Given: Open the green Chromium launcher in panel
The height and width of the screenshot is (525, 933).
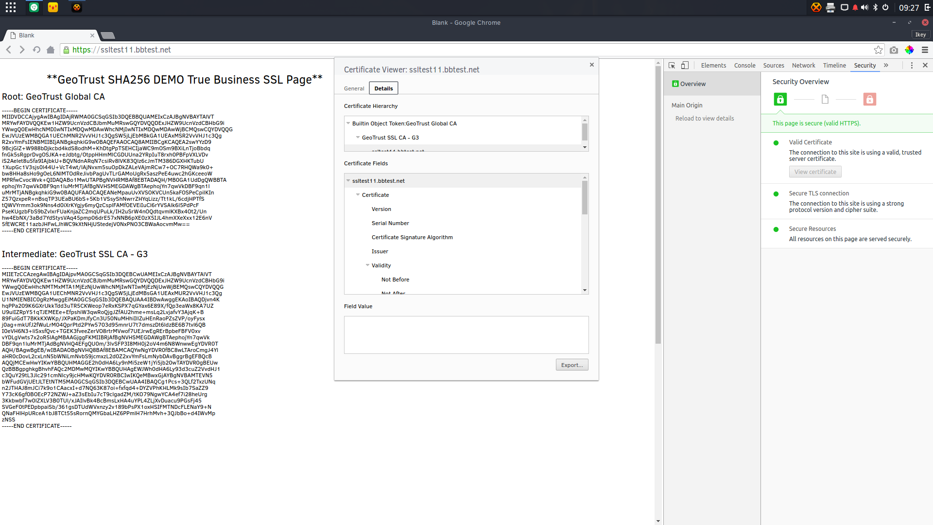Looking at the screenshot, I should (34, 7).
